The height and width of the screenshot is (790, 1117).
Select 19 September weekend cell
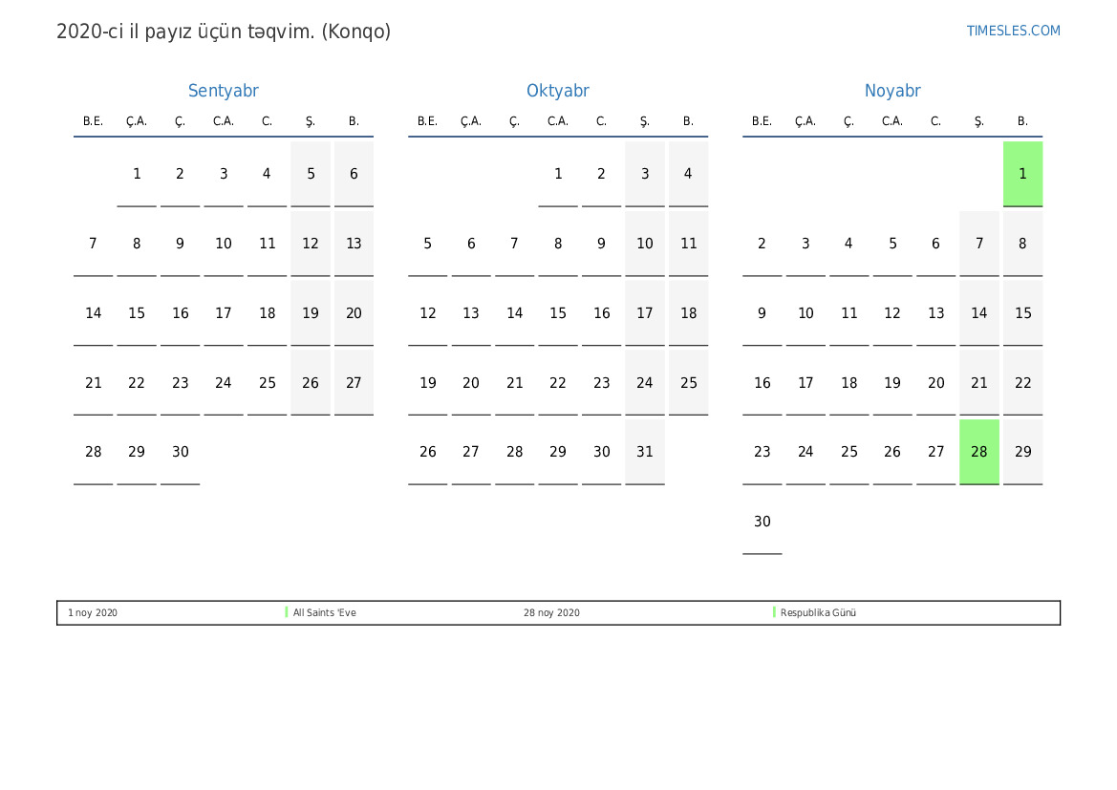[x=310, y=313]
